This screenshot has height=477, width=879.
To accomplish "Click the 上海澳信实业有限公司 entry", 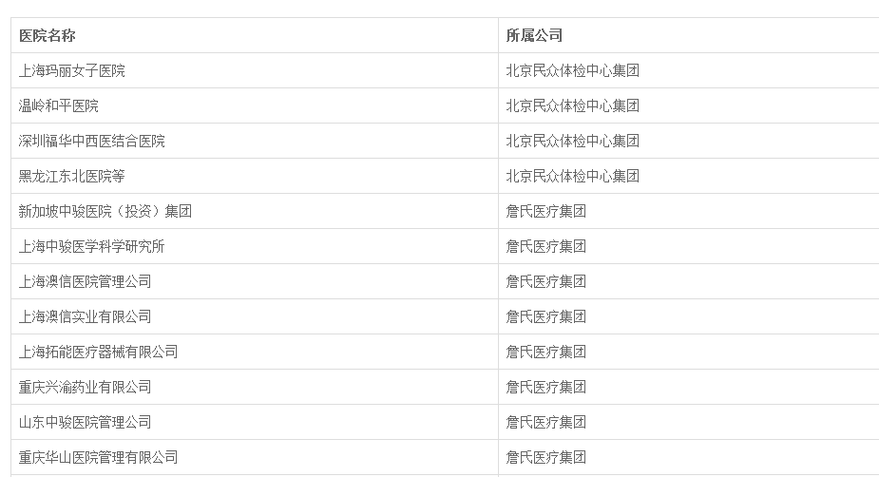I will click(x=86, y=316).
